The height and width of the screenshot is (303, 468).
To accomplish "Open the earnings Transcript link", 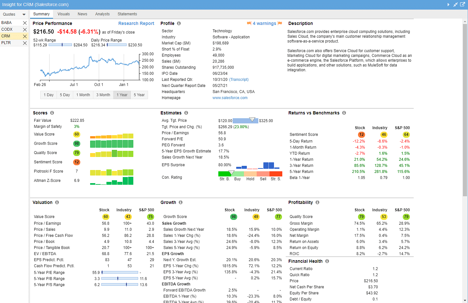I will pos(239,80).
